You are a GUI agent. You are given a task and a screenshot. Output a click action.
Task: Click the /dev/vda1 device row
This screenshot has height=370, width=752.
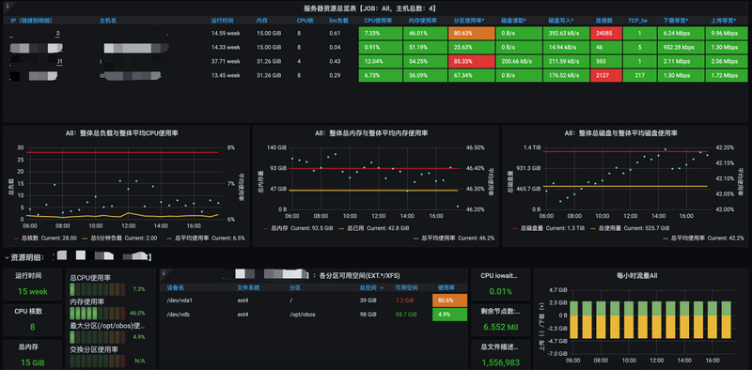point(314,301)
